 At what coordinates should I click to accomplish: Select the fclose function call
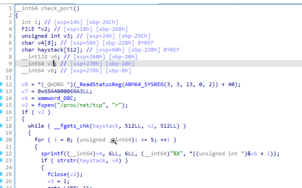coord(57,175)
